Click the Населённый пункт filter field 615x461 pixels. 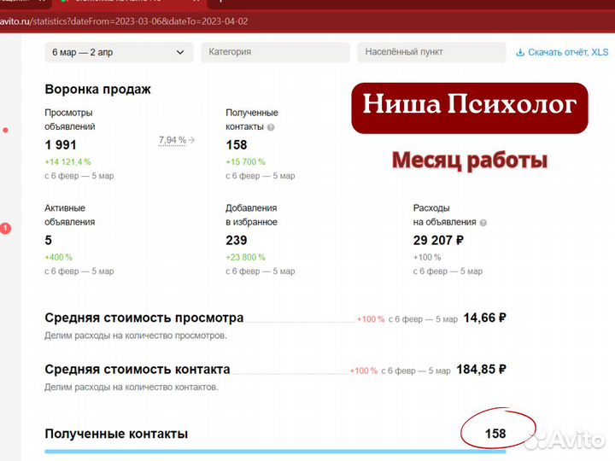tap(431, 52)
